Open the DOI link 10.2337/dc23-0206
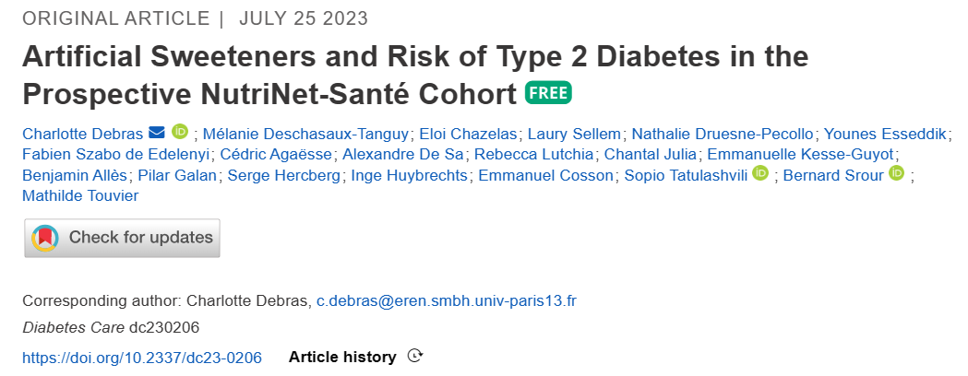This screenshot has height=376, width=968. pos(142,357)
